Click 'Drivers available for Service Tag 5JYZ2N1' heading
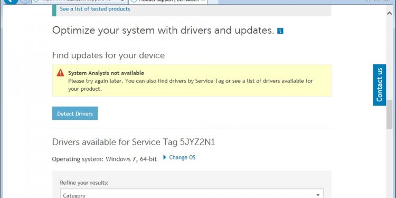Image resolution: width=396 pixels, height=198 pixels. point(134,142)
